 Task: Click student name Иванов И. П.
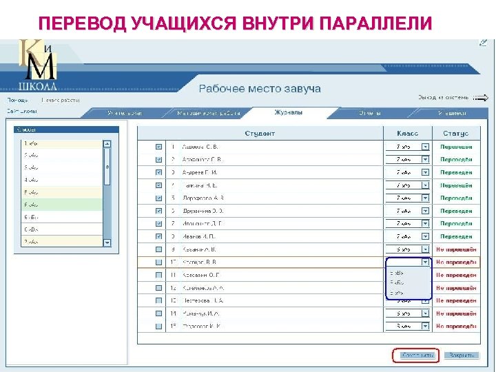point(198,236)
